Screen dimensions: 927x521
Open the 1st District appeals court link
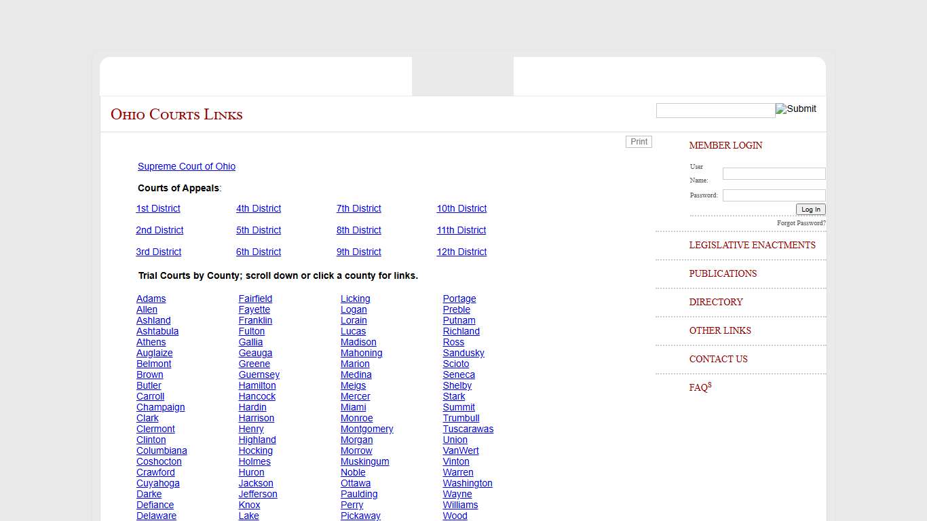pos(158,209)
